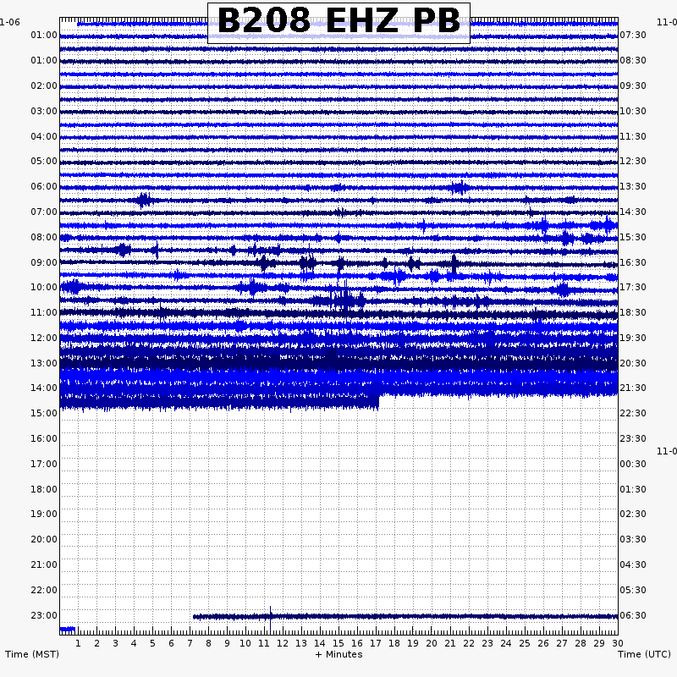Image resolution: width=677 pixels, height=677 pixels.
Task: Select the 05:00 MST row label
Action: 44,161
